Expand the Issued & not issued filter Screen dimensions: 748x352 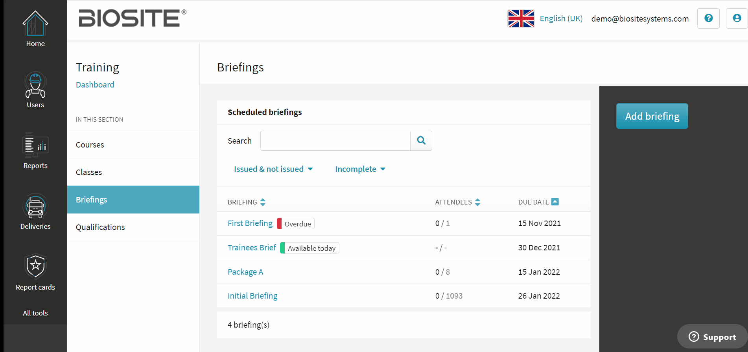[x=273, y=169]
